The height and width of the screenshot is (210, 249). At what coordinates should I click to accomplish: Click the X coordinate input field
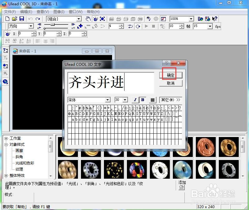click(x=25, y=34)
